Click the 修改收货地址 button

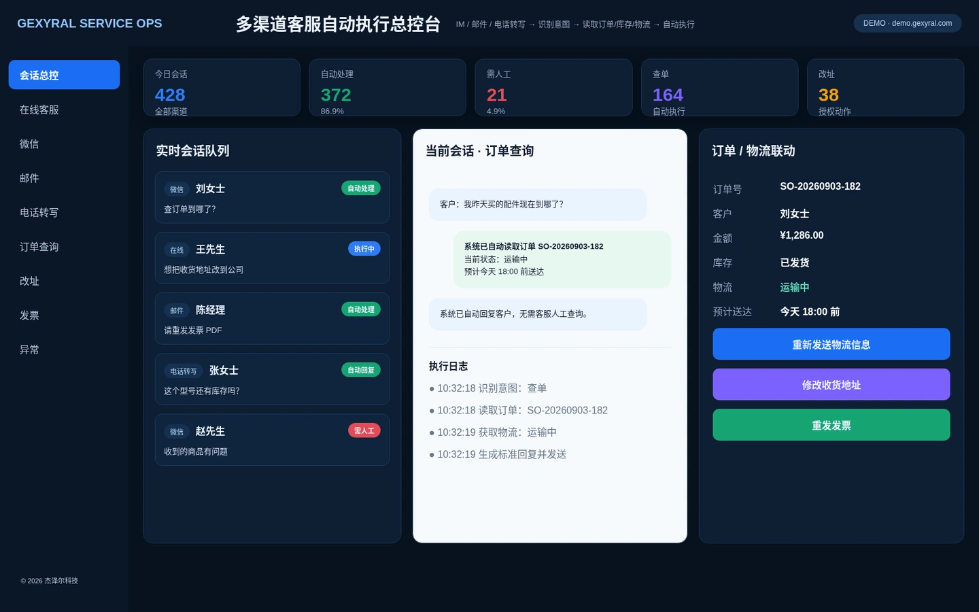(831, 384)
